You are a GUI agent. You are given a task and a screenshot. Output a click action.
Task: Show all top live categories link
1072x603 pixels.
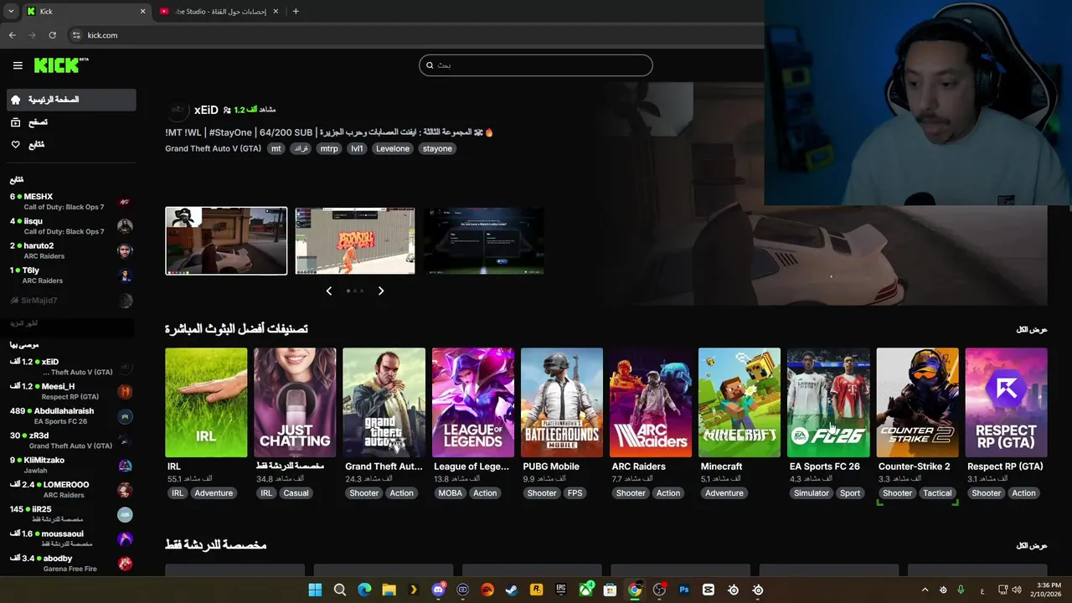pos(1032,329)
